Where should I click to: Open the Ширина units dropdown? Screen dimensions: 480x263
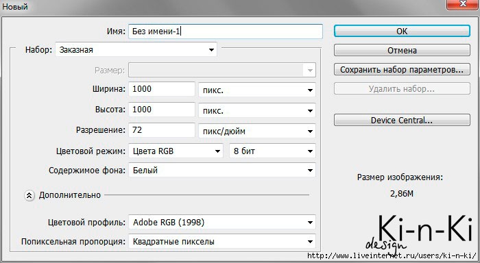(x=257, y=90)
